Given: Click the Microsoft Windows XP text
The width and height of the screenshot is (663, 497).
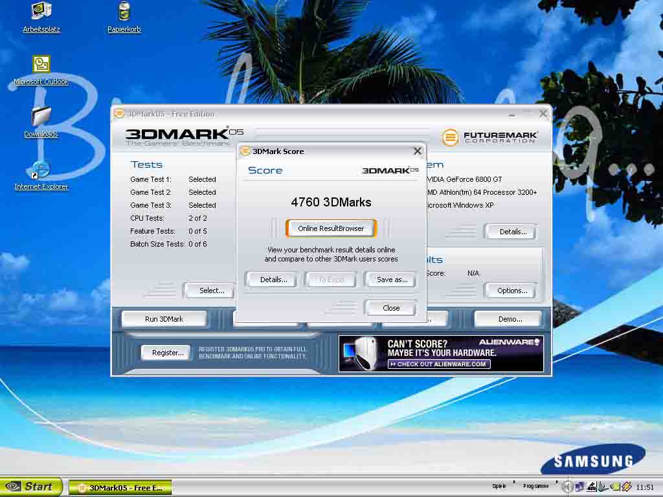Looking at the screenshot, I should pyautogui.click(x=460, y=205).
